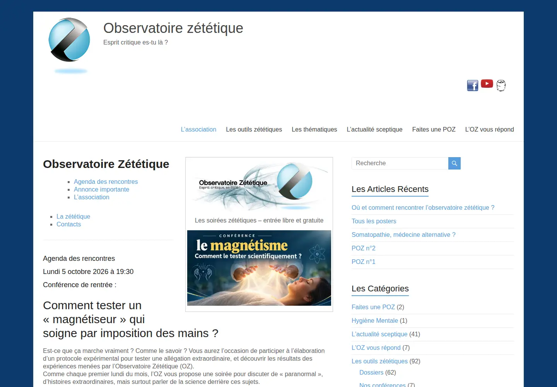This screenshot has height=387, width=557.
Task: Browse the Faites une POZ category
Action: (373, 307)
